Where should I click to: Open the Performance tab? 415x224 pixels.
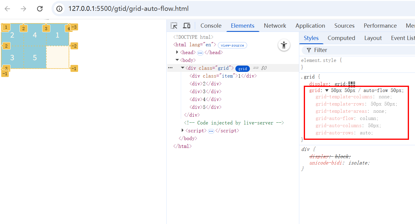tap(380, 26)
